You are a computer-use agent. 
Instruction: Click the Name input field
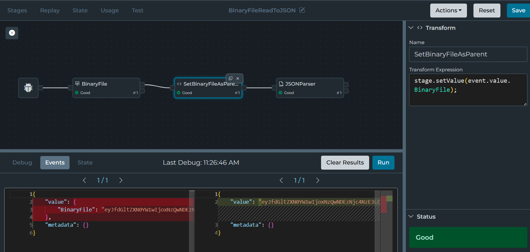468,54
